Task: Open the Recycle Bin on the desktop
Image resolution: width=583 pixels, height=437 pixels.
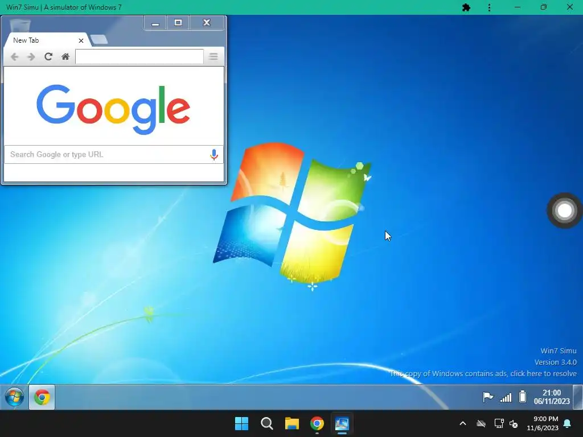Action: pos(20,24)
